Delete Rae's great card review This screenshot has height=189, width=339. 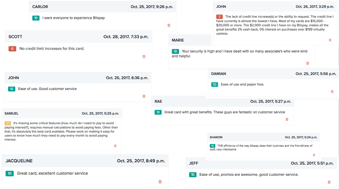[x=287, y=119]
